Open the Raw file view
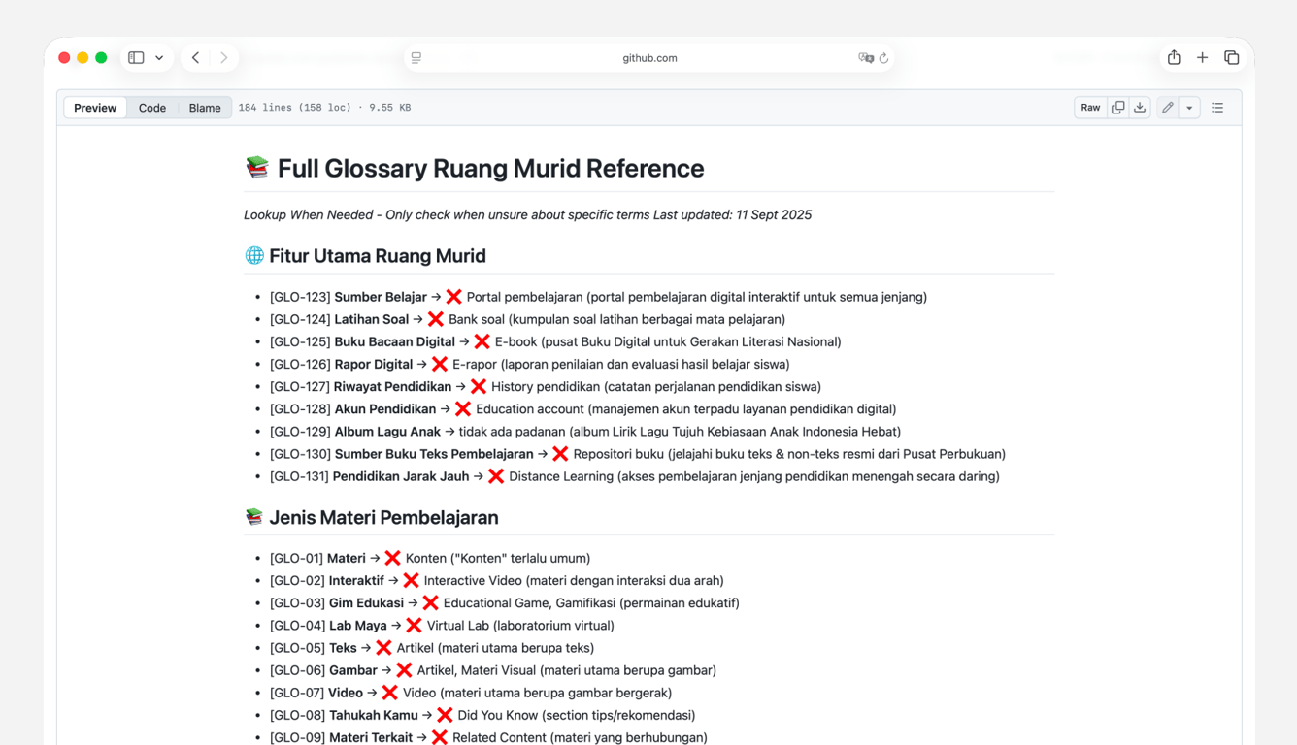This screenshot has width=1297, height=745. (x=1090, y=108)
